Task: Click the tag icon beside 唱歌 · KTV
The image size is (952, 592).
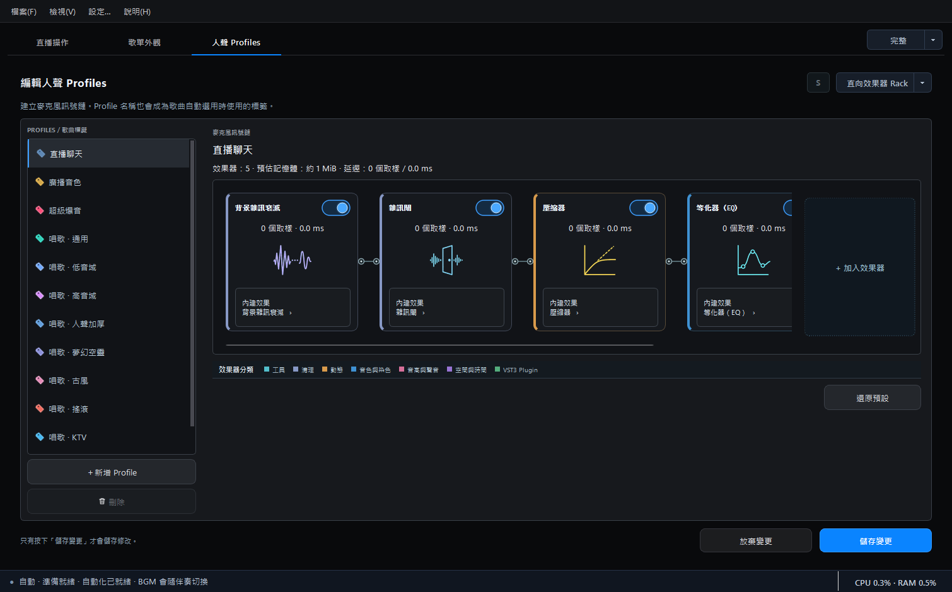Action: 40,437
